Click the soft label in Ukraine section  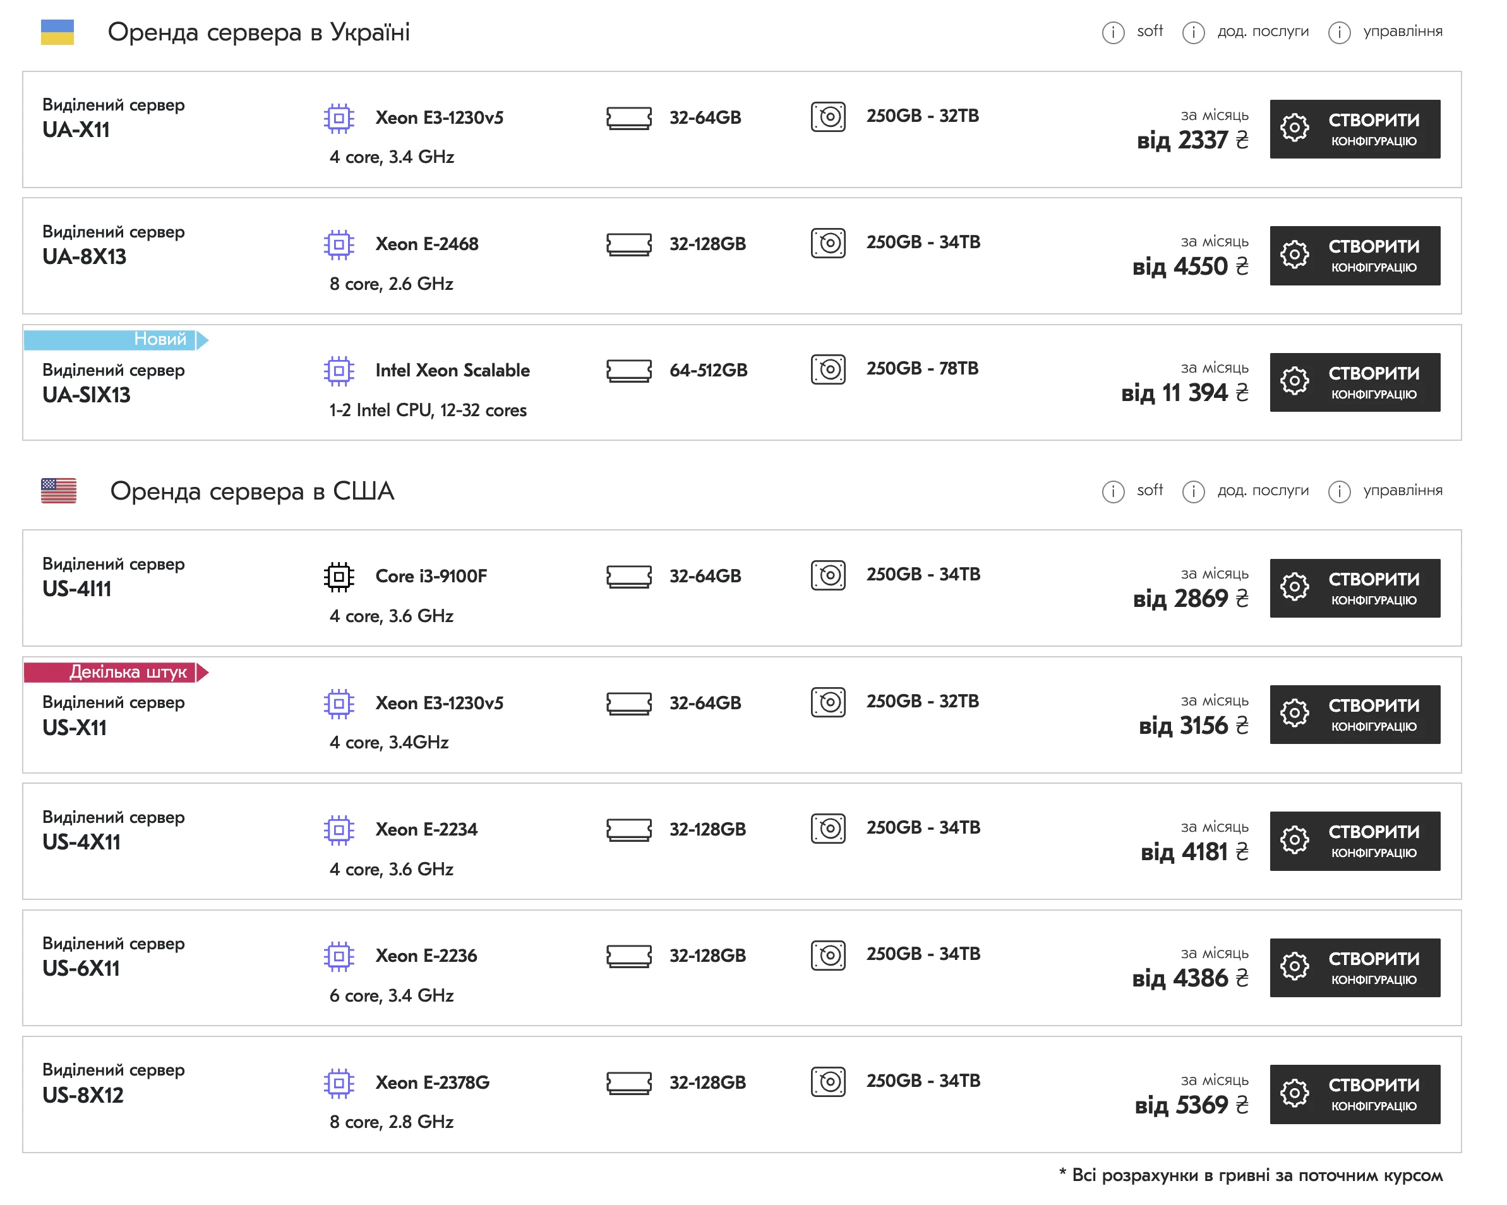pyautogui.click(x=1150, y=32)
